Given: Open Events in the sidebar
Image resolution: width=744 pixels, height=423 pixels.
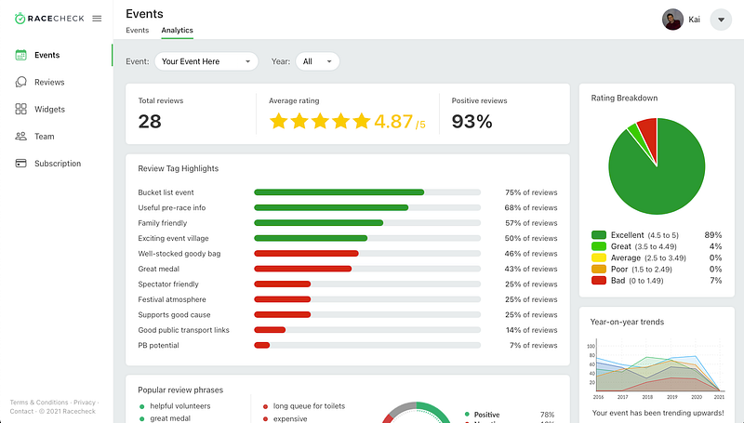Looking at the screenshot, I should coord(47,55).
